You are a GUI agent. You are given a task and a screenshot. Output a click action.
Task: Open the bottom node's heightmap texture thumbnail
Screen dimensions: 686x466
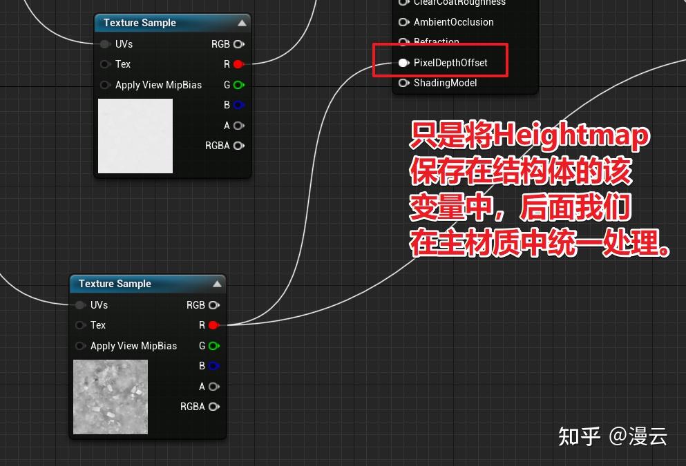[x=110, y=396]
